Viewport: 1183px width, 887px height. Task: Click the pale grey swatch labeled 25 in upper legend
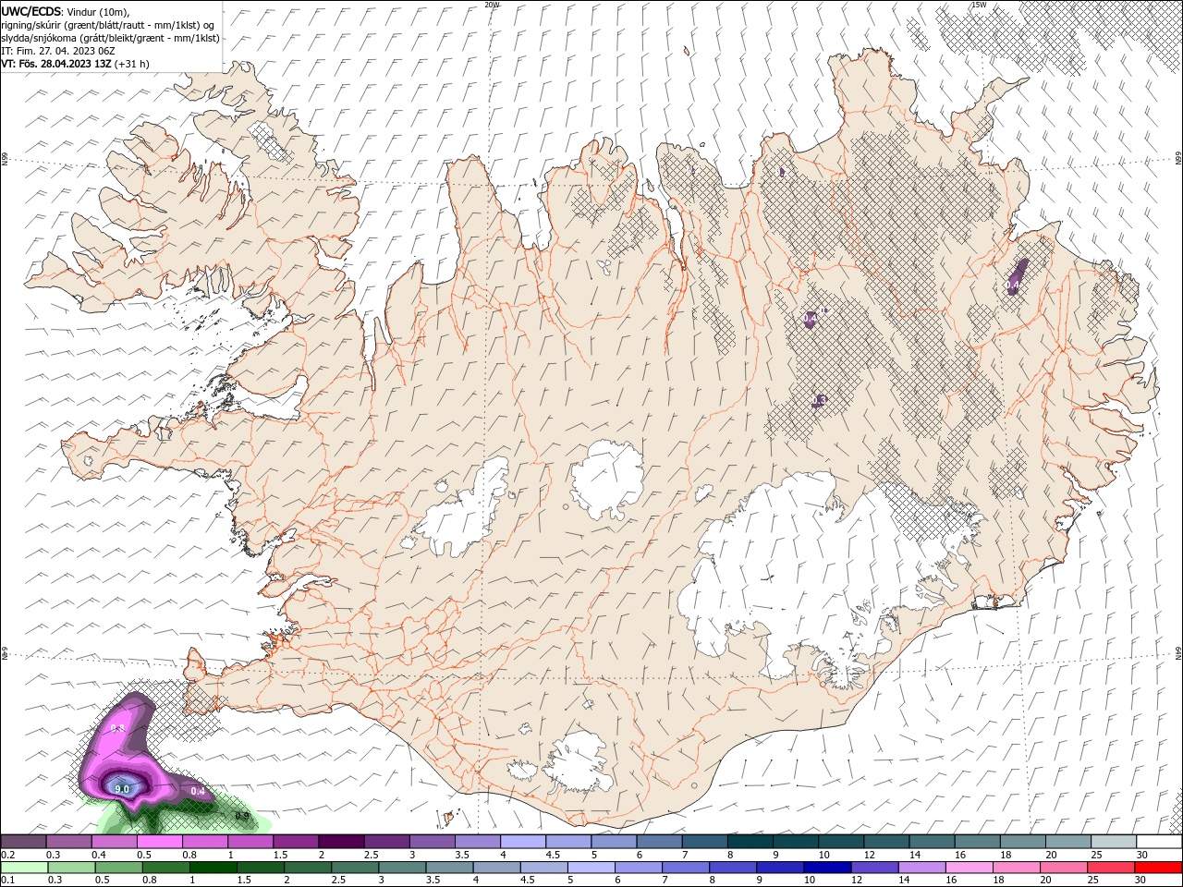[1115, 842]
